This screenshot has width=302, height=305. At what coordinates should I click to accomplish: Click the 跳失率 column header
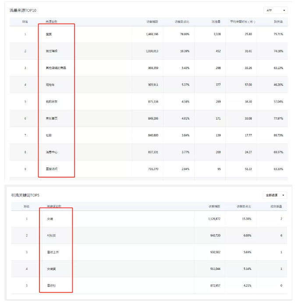[x=278, y=22]
